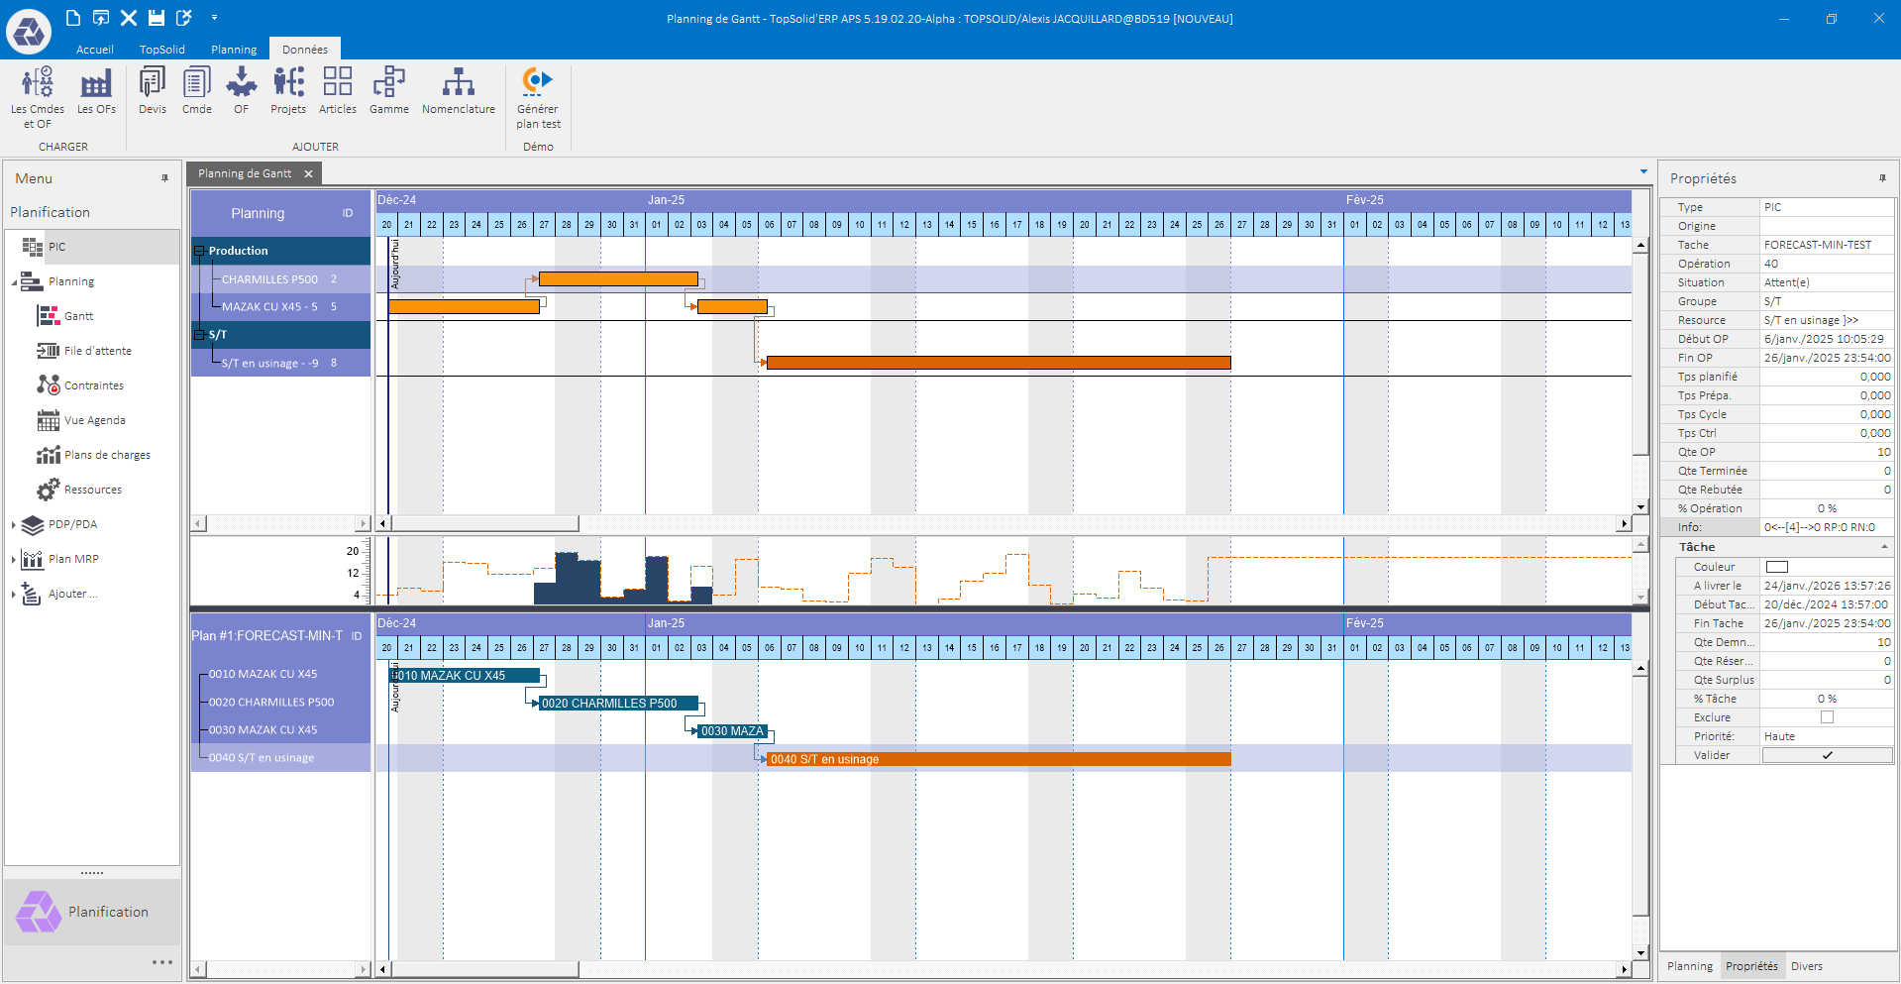The image size is (1901, 984).
Task: Pin the Propriétés panel
Action: (1882, 178)
